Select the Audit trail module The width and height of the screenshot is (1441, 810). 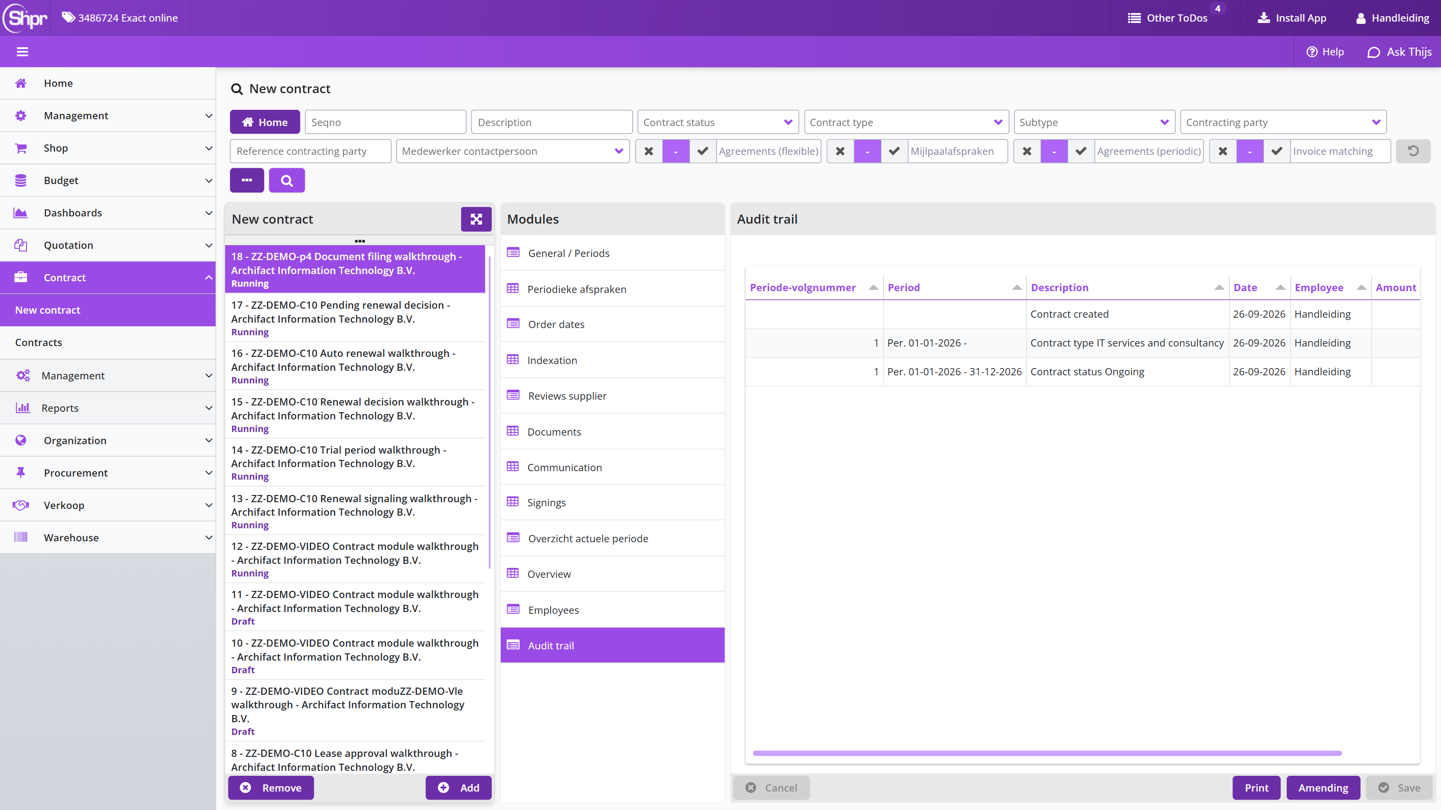pyautogui.click(x=612, y=645)
